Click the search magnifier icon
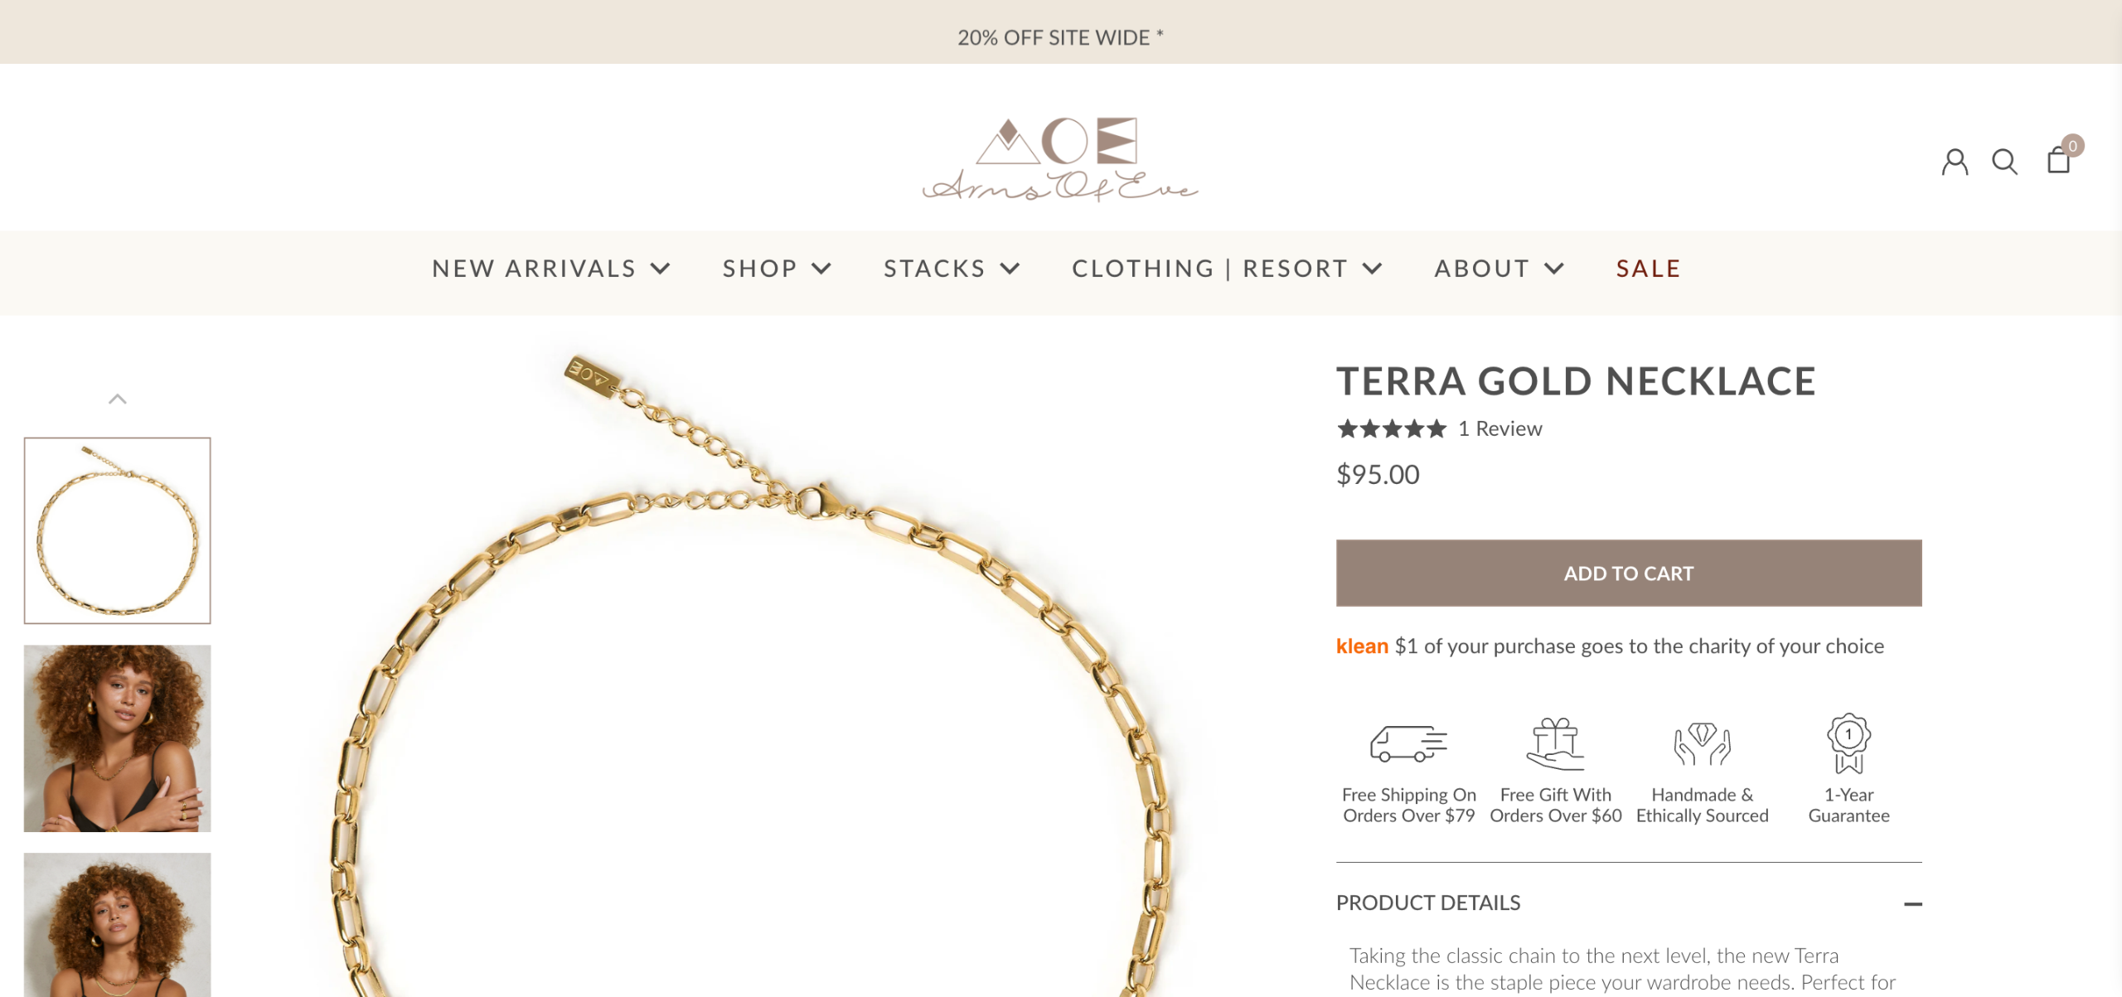This screenshot has height=997, width=2122. coord(2004,162)
